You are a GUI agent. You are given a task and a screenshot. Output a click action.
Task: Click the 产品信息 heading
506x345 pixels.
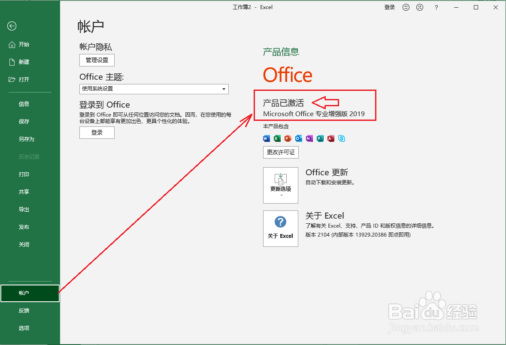281,52
